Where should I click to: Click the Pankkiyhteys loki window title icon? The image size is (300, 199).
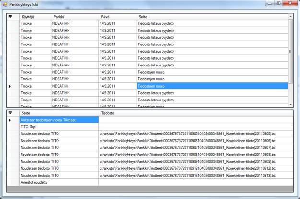pyautogui.click(x=5, y=4)
